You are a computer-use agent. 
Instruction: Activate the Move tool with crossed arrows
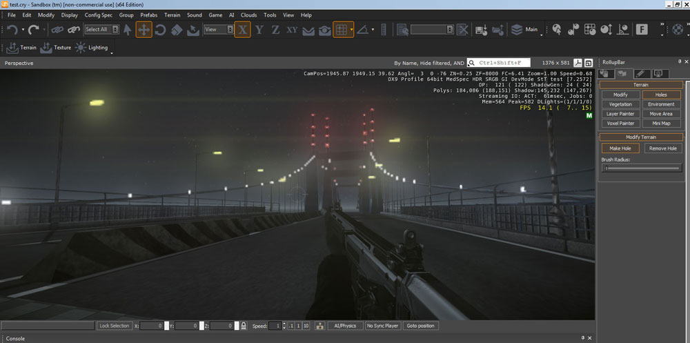coord(144,30)
